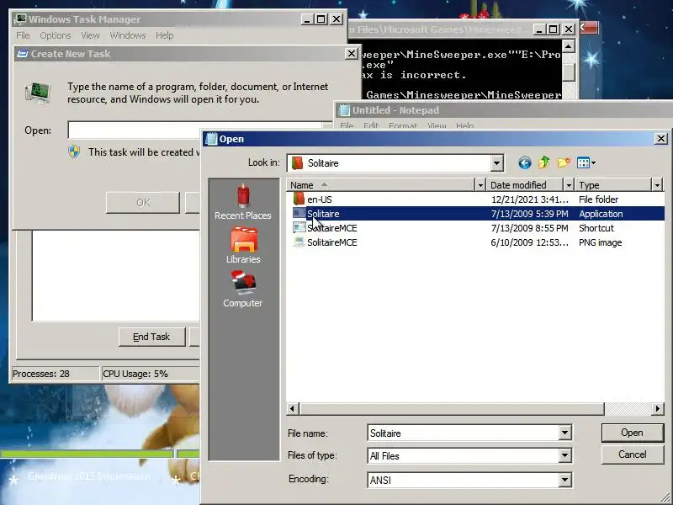
Task: Open the Options menu in Task Manager
Action: (x=56, y=35)
